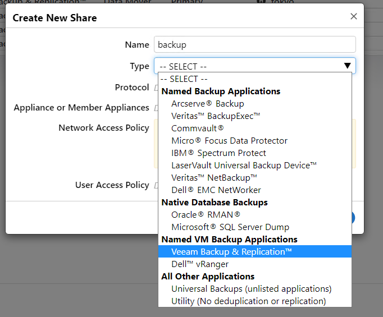Select Veritas NetBackup option
Viewport: 383px width, 317px height.
point(255,178)
